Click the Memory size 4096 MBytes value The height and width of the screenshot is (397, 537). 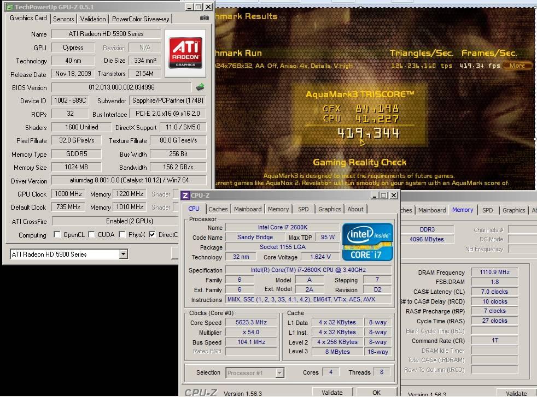pyautogui.click(x=427, y=239)
